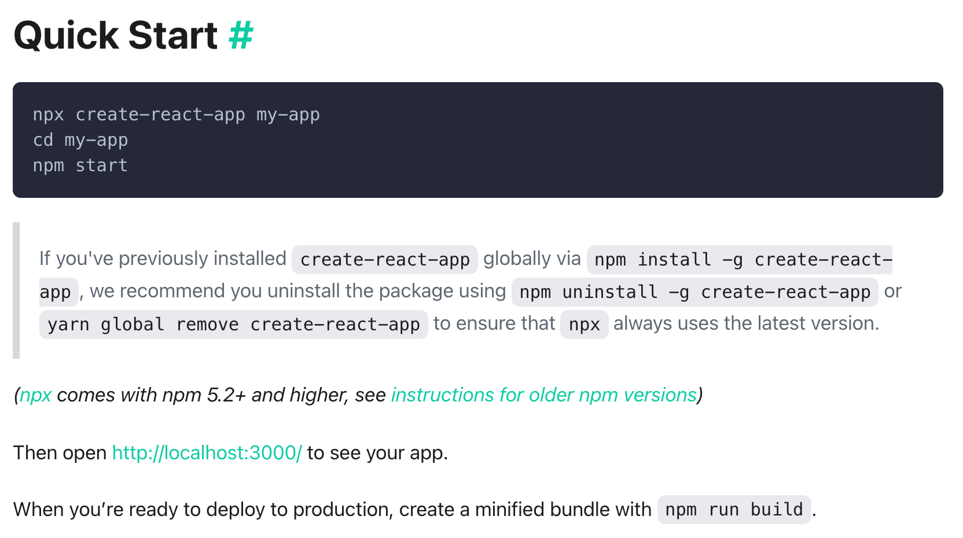Screen dimensions: 963x538
Task: Click 'create a minified bundle with' text
Action: (x=525, y=510)
